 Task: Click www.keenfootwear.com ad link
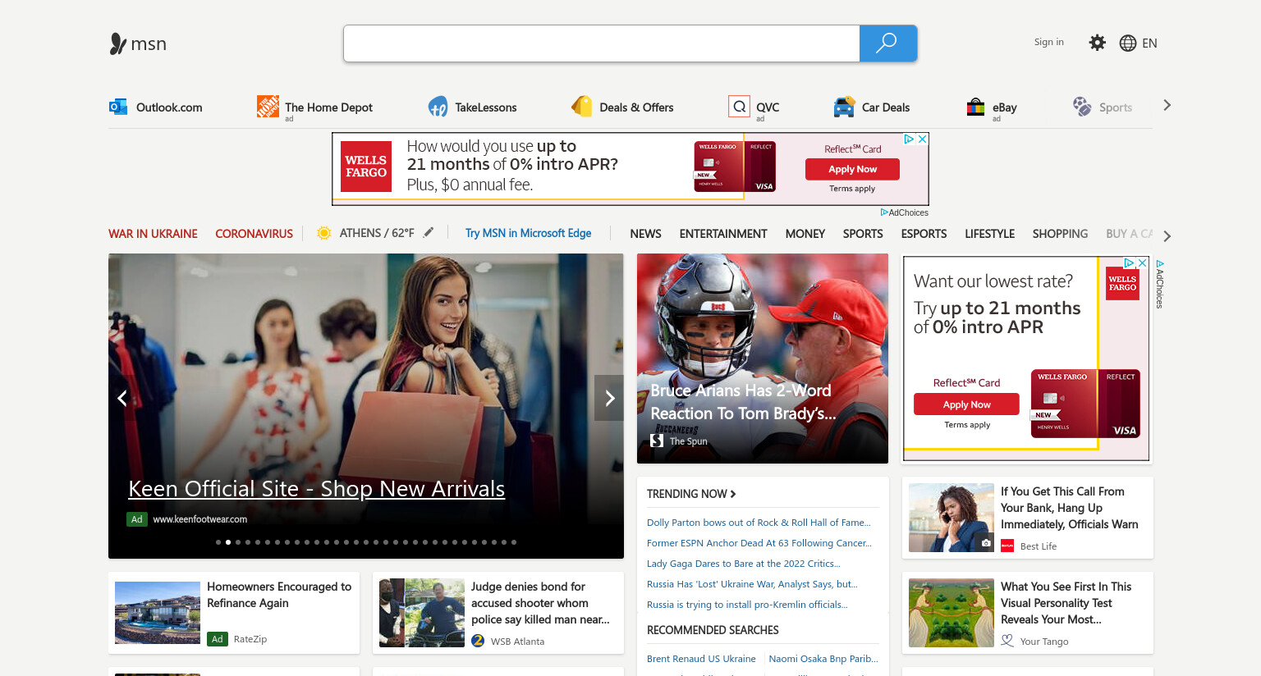pyautogui.click(x=199, y=519)
